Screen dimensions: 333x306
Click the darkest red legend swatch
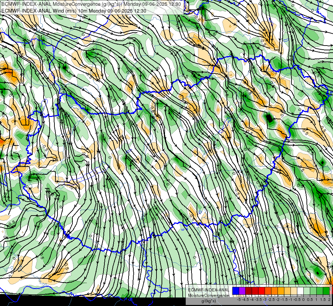[x=249, y=291]
